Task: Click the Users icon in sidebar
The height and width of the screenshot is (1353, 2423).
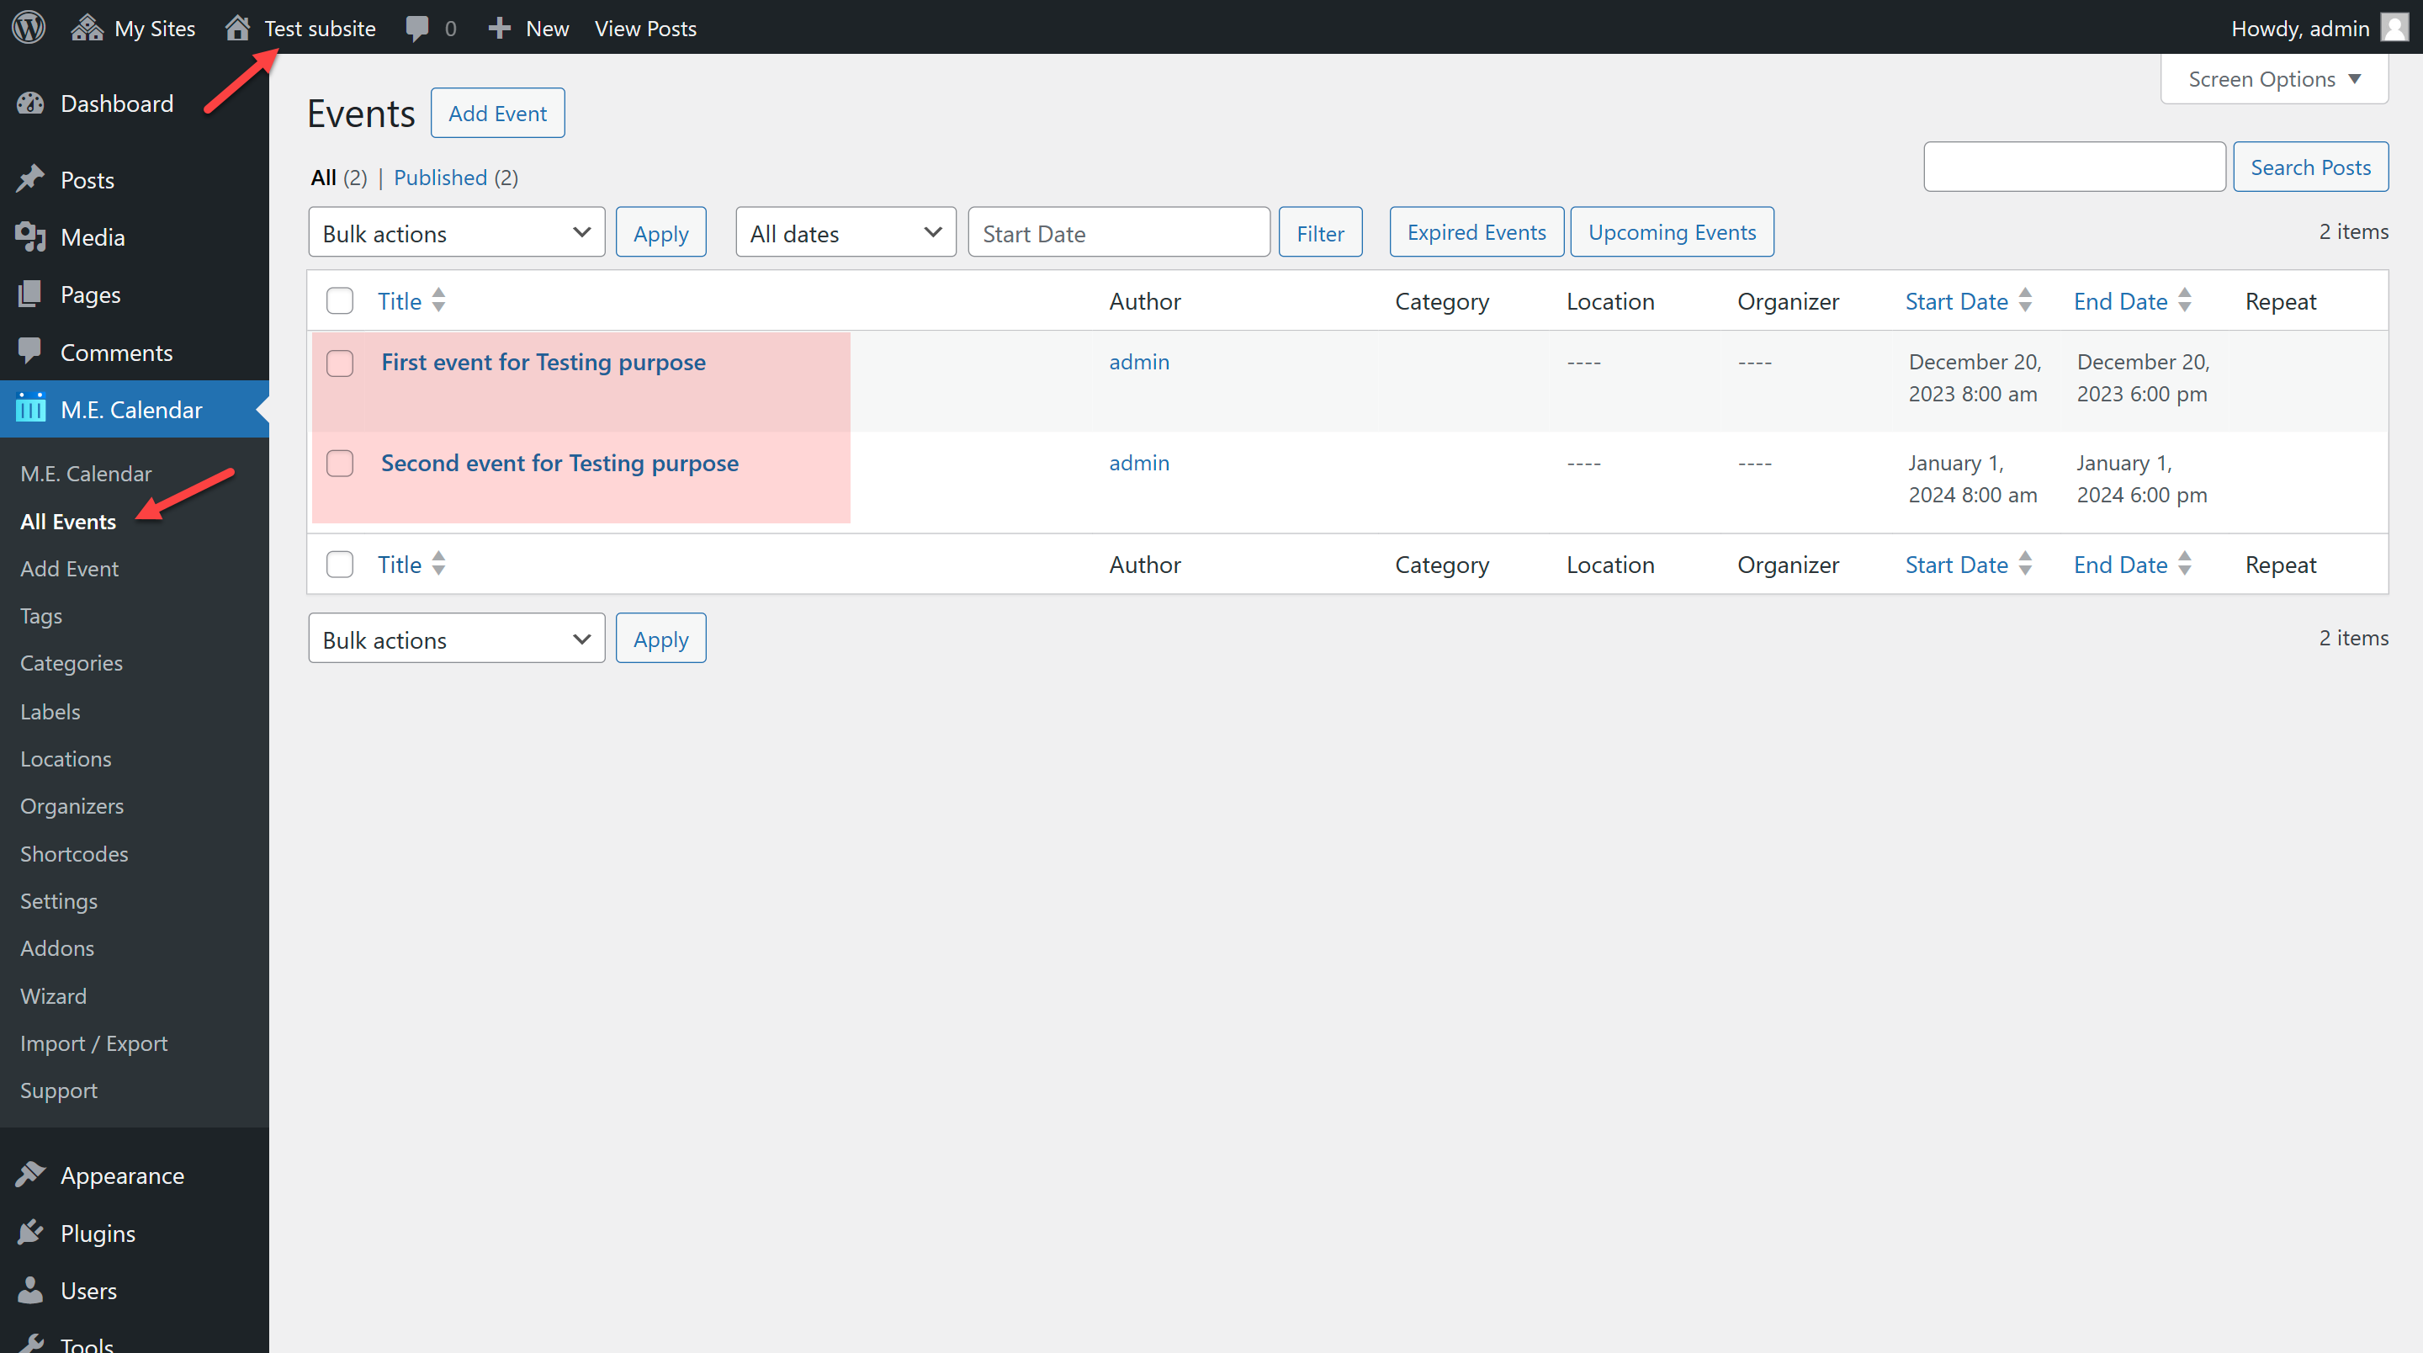Action: tap(32, 1290)
